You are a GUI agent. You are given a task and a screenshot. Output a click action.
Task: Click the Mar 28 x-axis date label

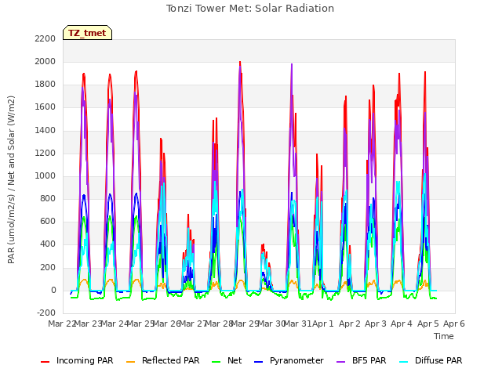point(219,324)
